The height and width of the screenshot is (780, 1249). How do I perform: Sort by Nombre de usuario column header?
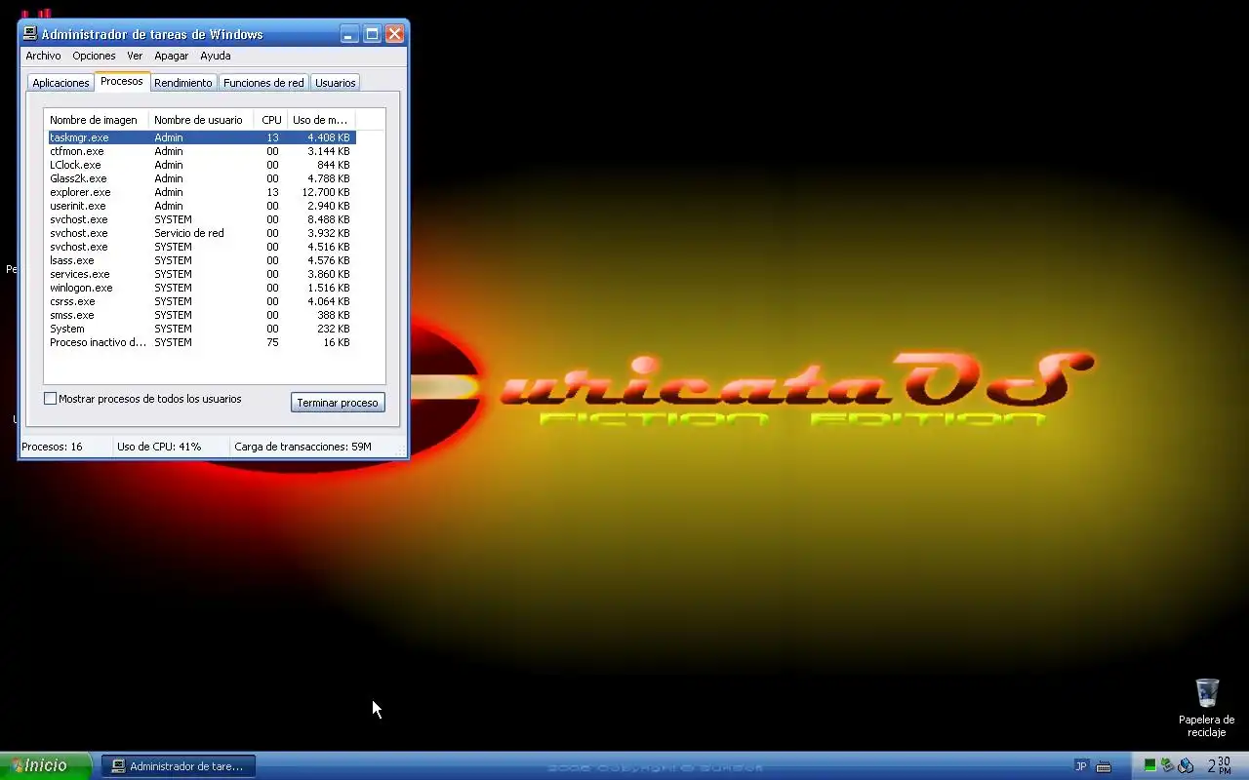coord(202,120)
